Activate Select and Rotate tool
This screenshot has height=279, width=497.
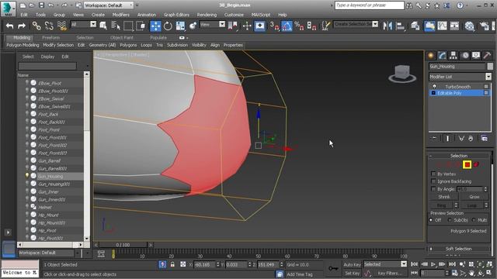click(168, 26)
